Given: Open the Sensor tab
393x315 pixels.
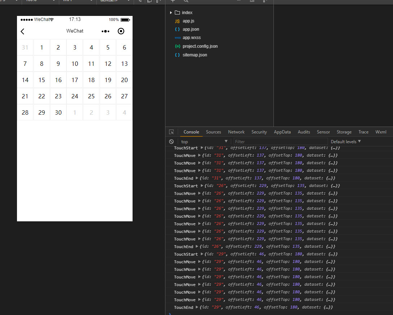Looking at the screenshot, I should click(x=323, y=132).
